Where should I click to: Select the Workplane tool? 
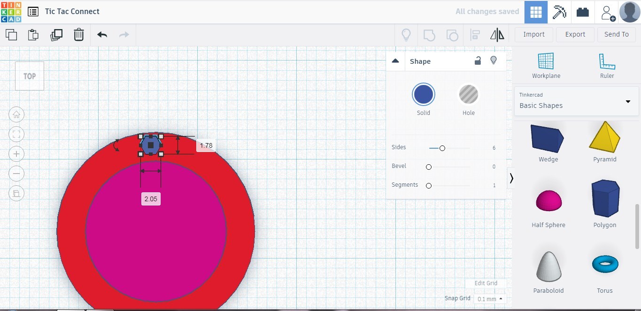[546, 65]
